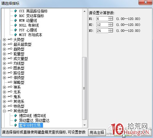Click the N1 parameter input field
This screenshot has width=153, height=138.
click(102, 19)
